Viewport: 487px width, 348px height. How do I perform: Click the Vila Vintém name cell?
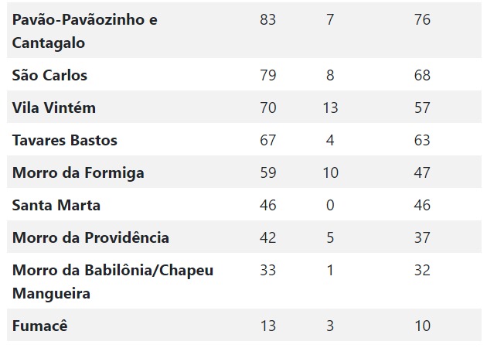(x=54, y=107)
